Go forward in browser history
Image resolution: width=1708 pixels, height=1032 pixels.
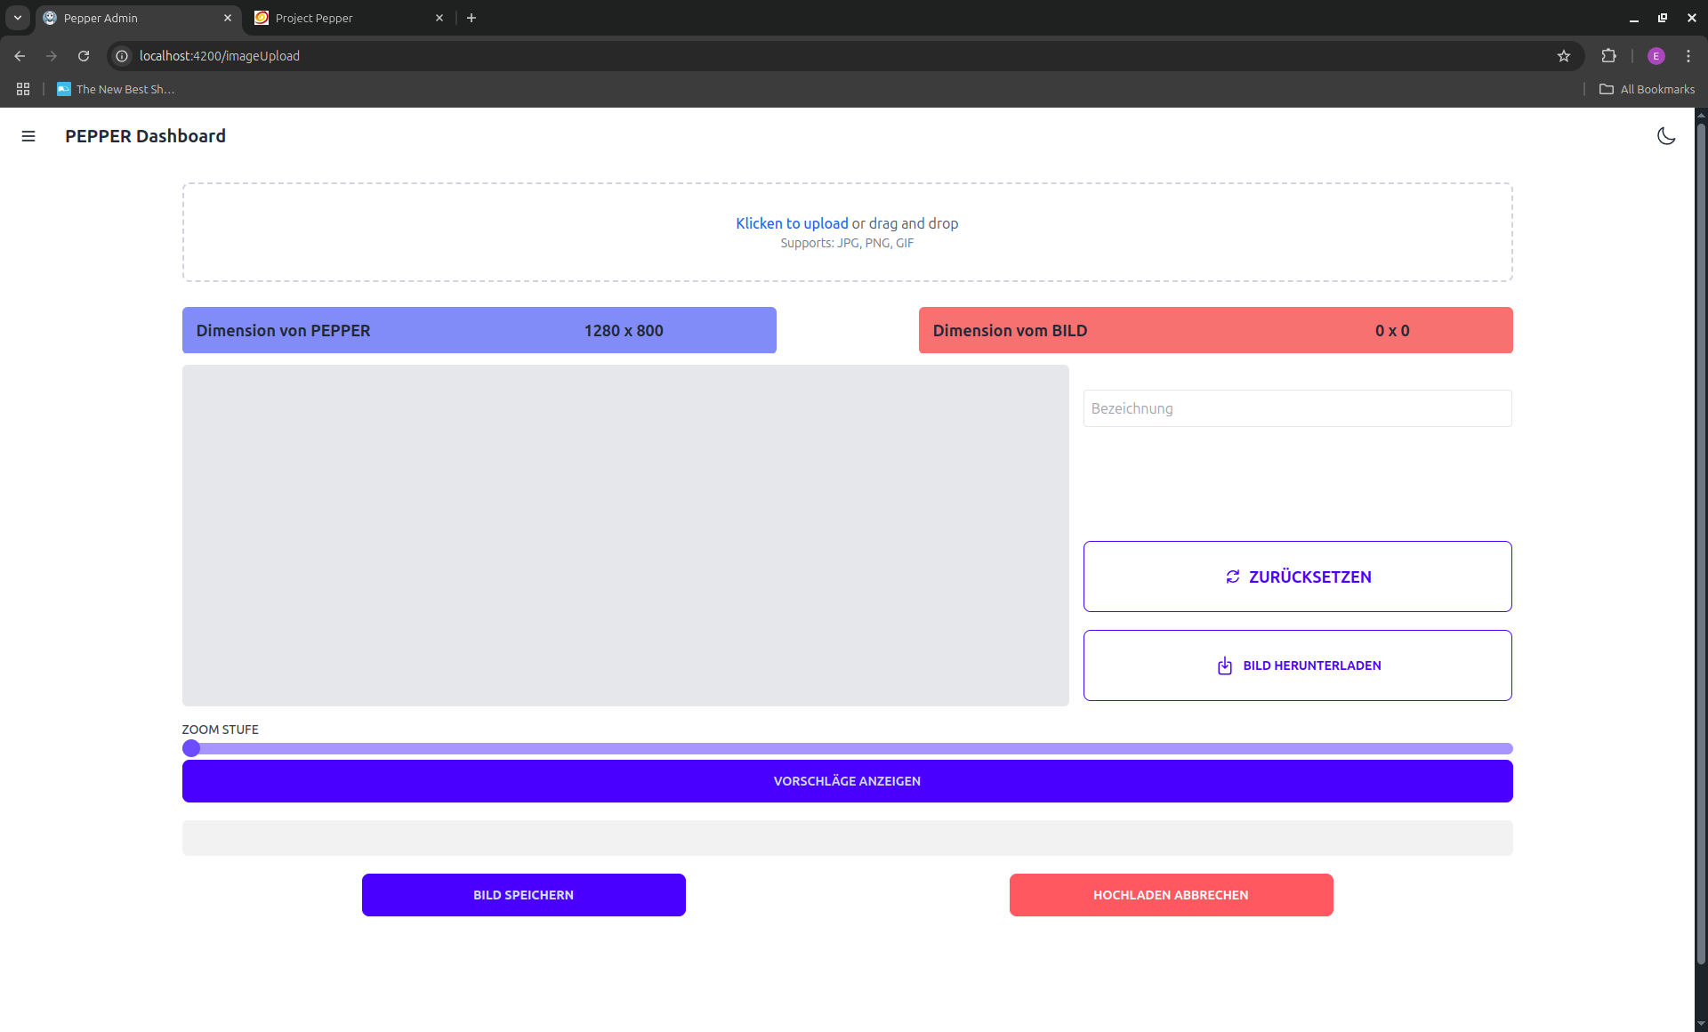pos(52,56)
